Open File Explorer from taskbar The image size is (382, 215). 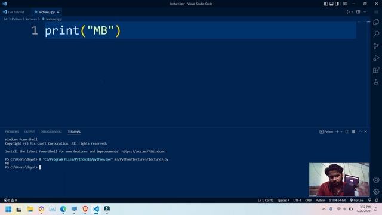(x=30, y=209)
